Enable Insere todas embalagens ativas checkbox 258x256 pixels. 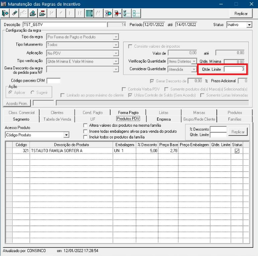pos(85,131)
